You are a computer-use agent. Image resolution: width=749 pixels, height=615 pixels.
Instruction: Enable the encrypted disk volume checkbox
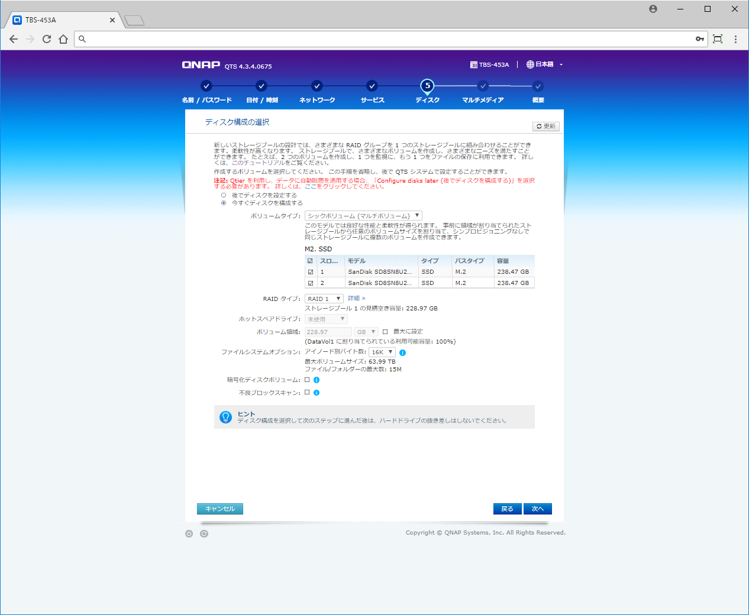[x=307, y=380]
